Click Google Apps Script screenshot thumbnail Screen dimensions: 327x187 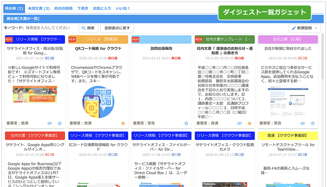288,101
